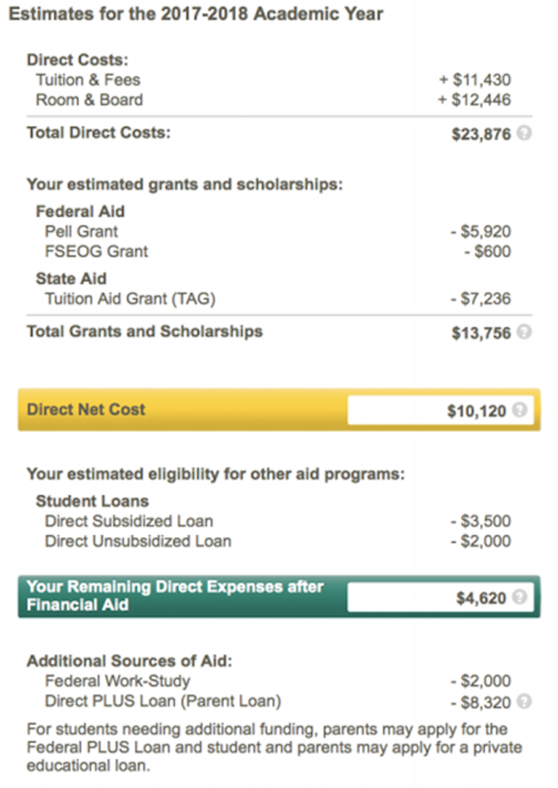The image size is (558, 788).
Task: Click help icon beside Direct PLUS Loan amount
Action: click(x=524, y=701)
